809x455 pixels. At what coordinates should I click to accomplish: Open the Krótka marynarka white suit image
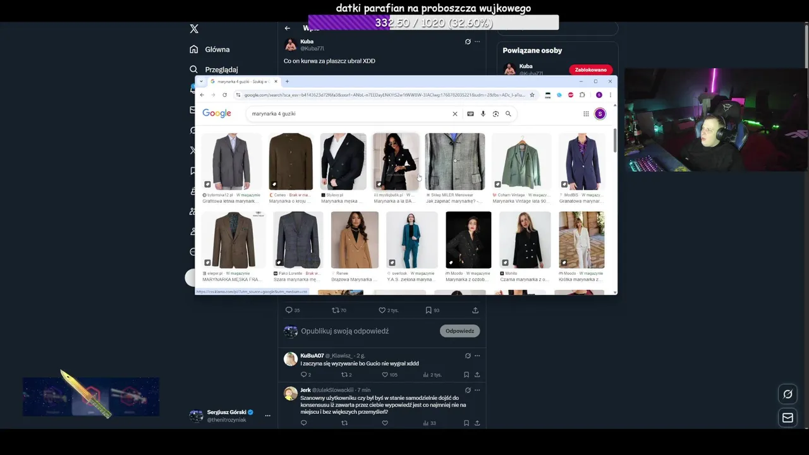581,240
